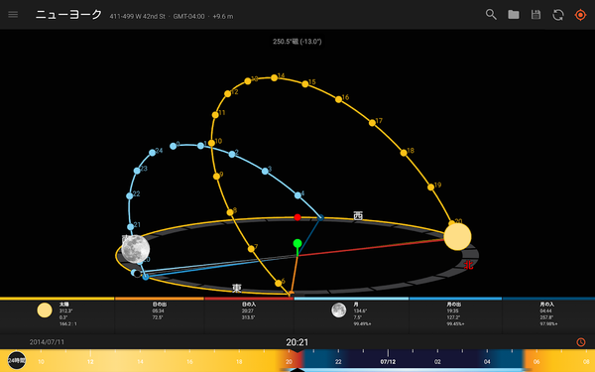The image size is (595, 372).
Task: Open the 太陽 sun details panel
Action: point(57,315)
